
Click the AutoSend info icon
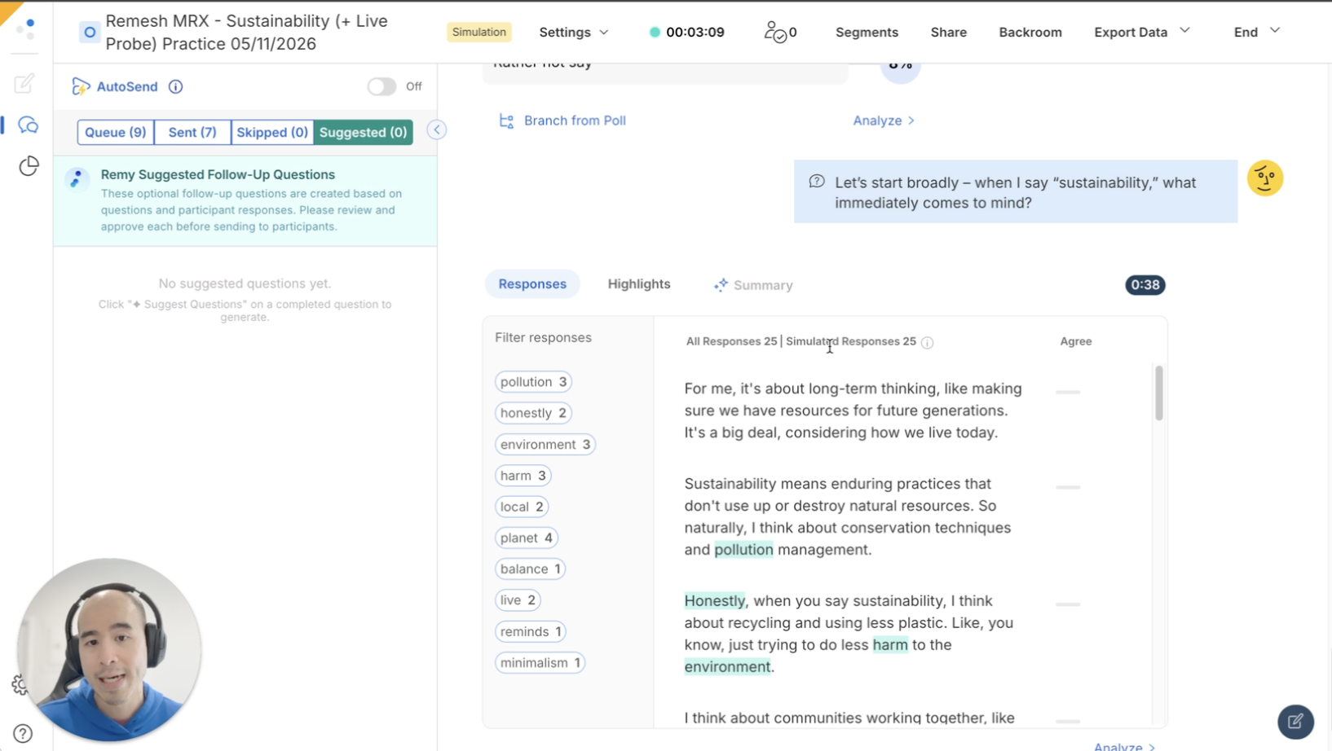pyautogui.click(x=175, y=86)
